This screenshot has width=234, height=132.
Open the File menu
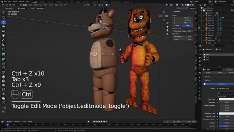click(x=5, y=1)
